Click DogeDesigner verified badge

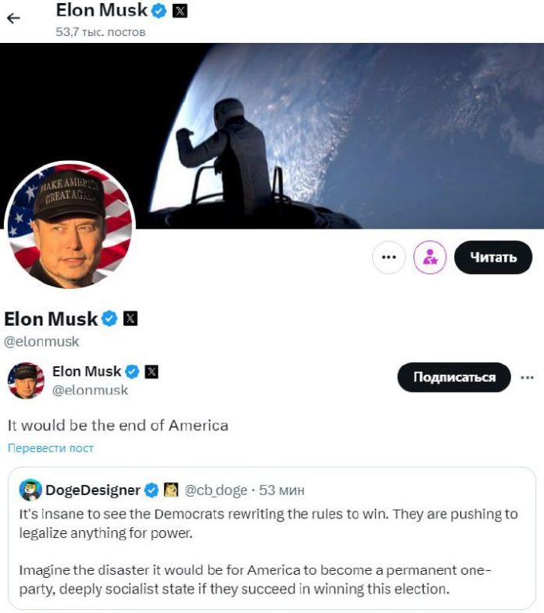tap(152, 490)
